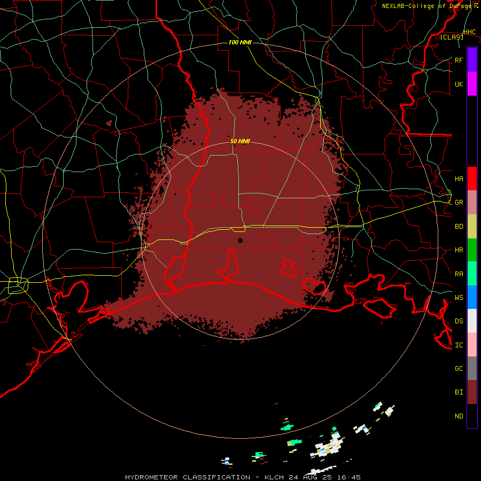
Task: Click the HA red legend swatch
Action: tap(472, 179)
